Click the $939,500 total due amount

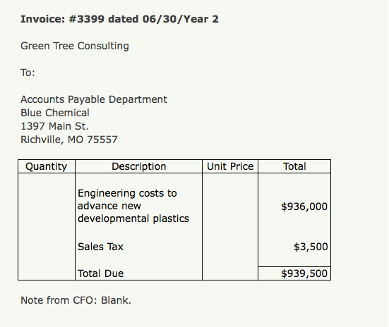pyautogui.click(x=304, y=273)
